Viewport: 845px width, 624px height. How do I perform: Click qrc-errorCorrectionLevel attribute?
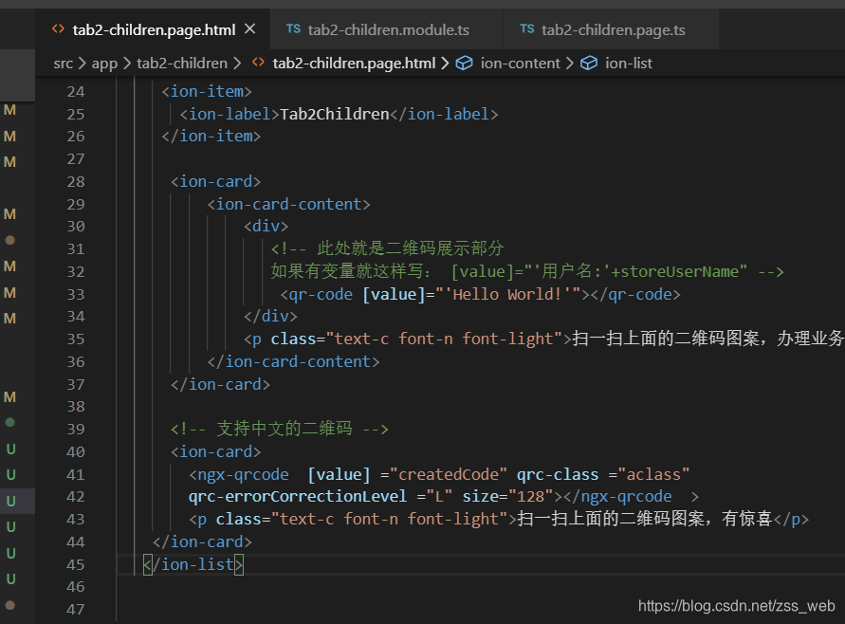pos(298,496)
